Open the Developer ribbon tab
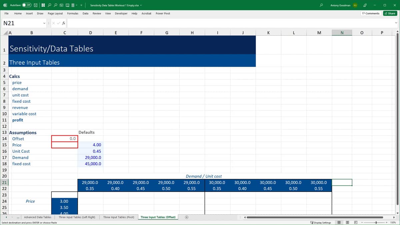Image resolution: width=400 pixels, height=225 pixels. pyautogui.click(x=121, y=13)
